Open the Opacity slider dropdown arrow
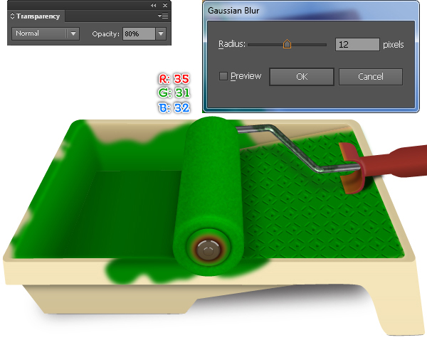The height and width of the screenshot is (340, 427). (161, 33)
